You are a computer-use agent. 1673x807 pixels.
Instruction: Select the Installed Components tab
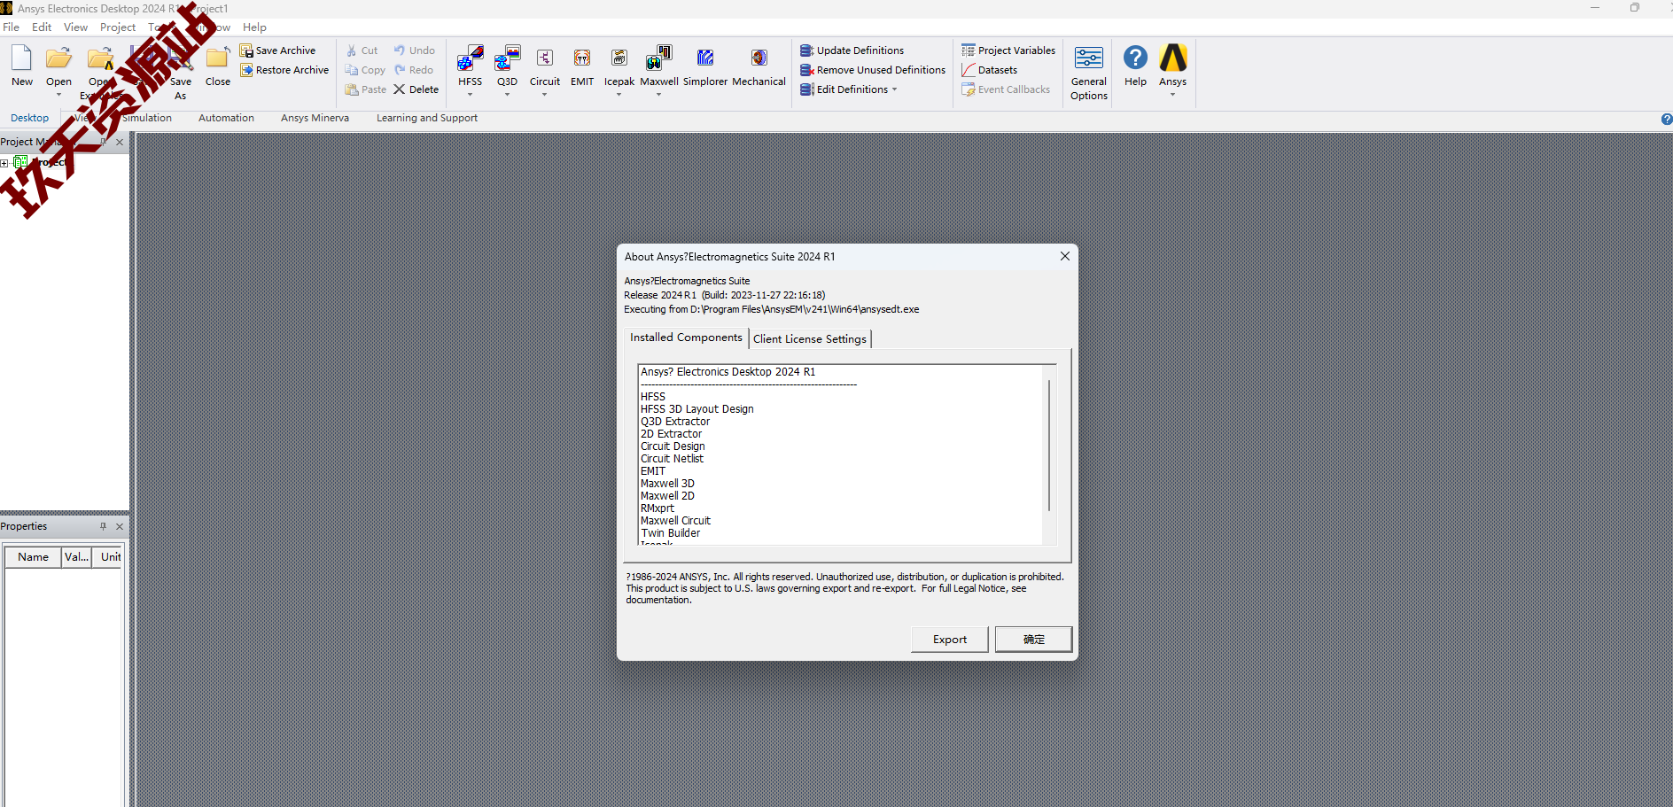[686, 338]
